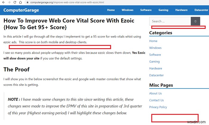The width and height of the screenshot is (209, 125).
Task: Select Home under Categories sidebar
Action: coord(153,41)
